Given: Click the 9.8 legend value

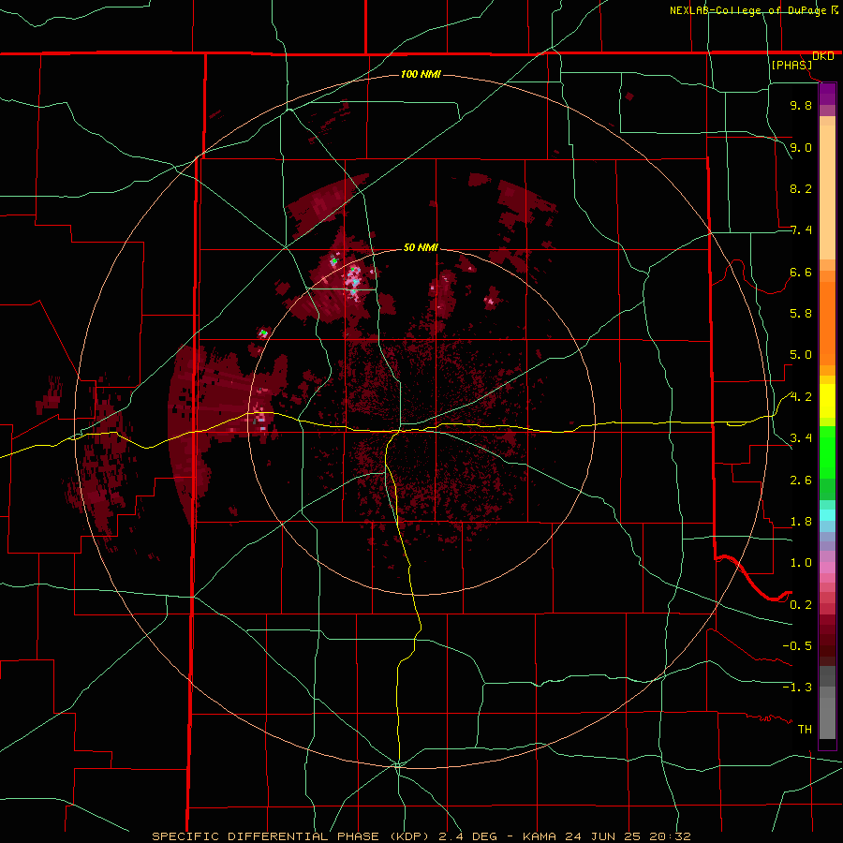Looking at the screenshot, I should [801, 105].
